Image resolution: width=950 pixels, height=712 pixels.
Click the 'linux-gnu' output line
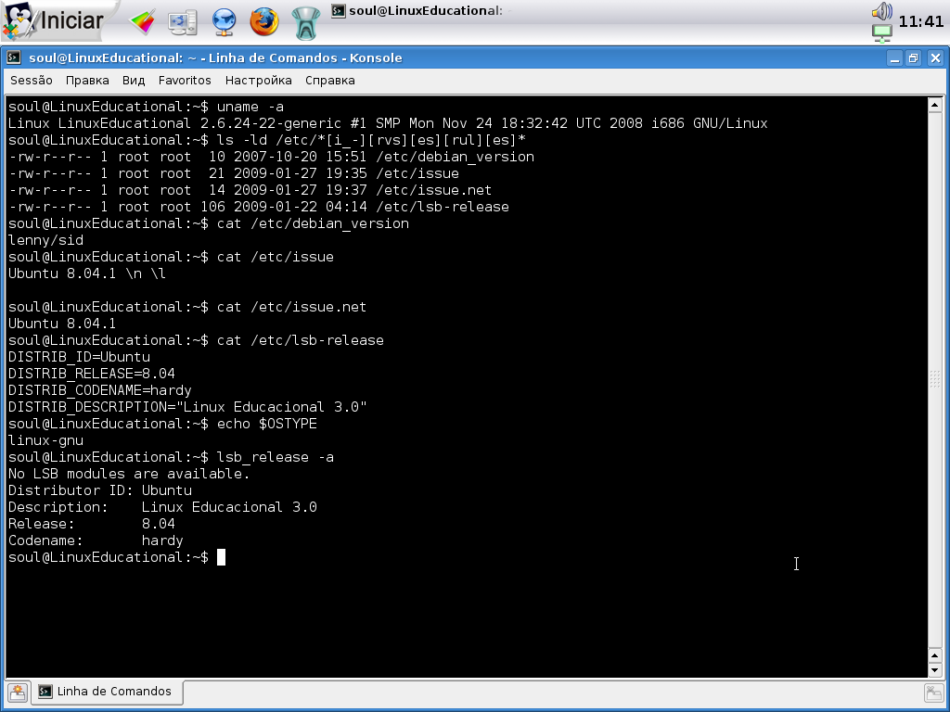click(46, 440)
